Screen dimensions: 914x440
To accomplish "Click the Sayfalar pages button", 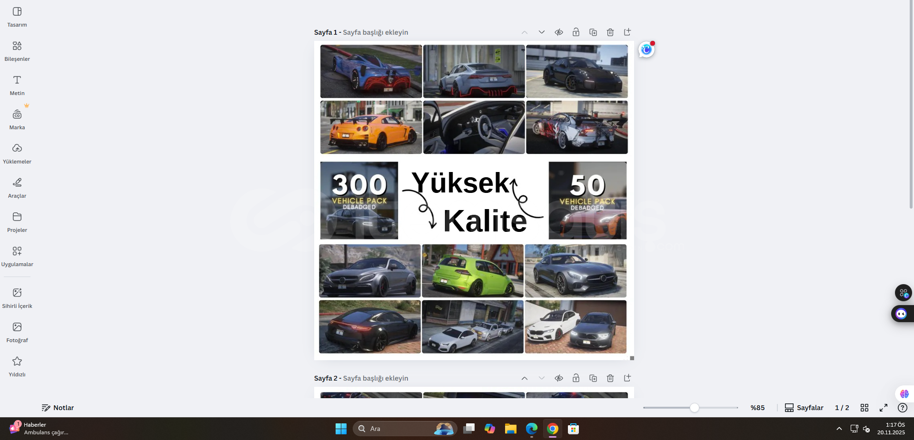I will 804,408.
